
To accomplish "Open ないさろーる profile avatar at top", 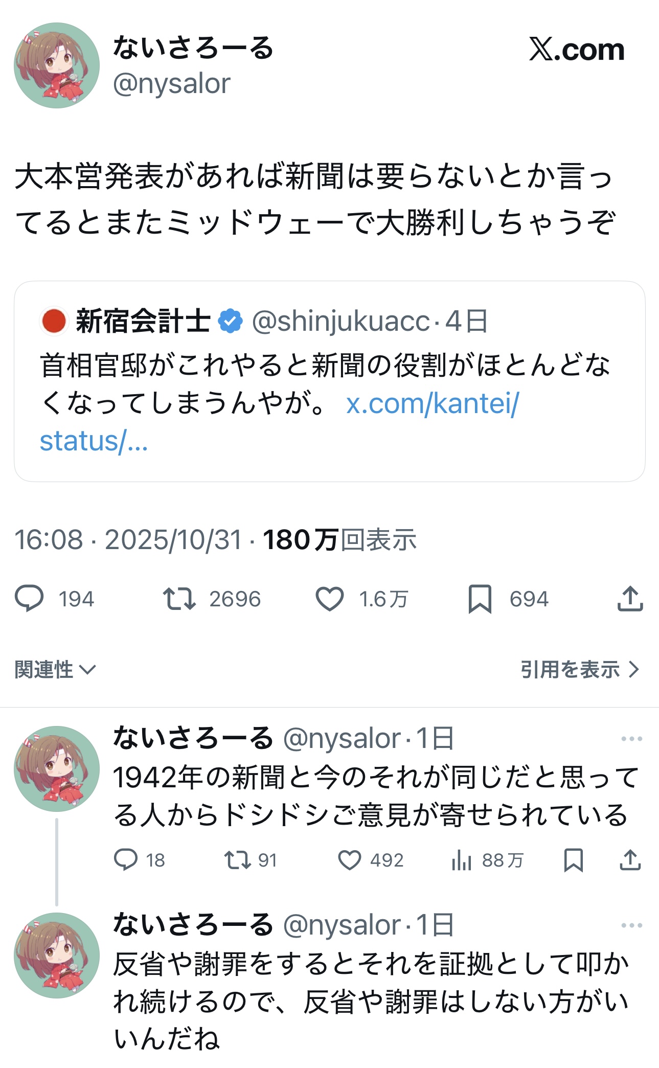I will tap(57, 65).
